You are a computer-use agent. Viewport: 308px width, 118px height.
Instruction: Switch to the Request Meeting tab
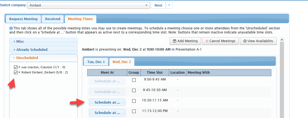point(23,19)
